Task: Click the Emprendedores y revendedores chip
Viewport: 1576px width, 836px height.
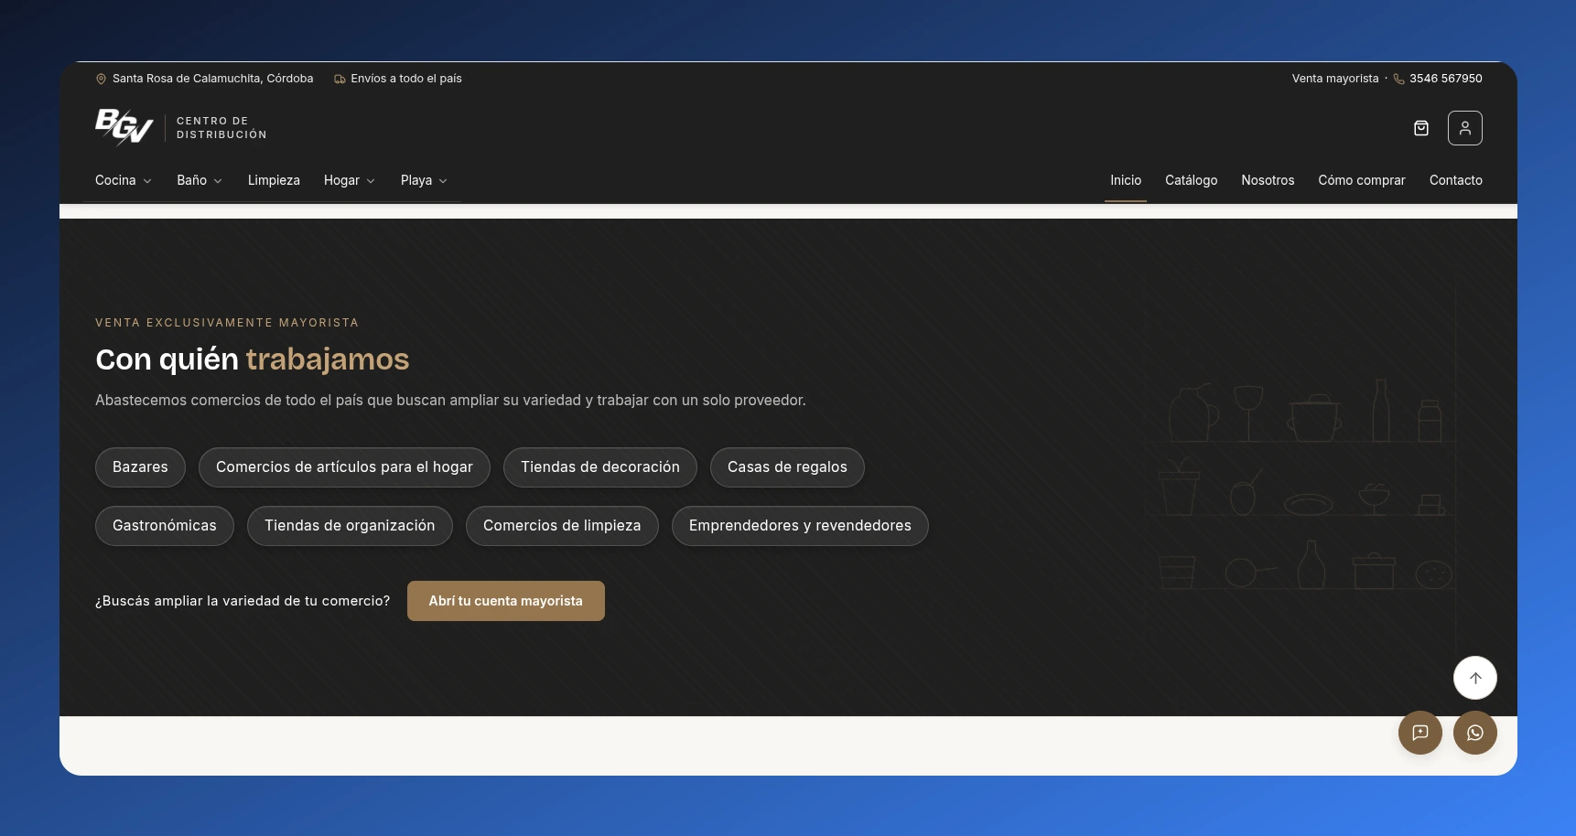Action: [800, 526]
